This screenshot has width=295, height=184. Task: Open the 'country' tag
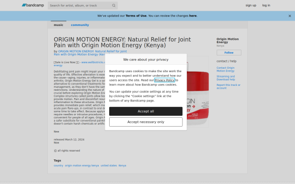click(x=59, y=166)
